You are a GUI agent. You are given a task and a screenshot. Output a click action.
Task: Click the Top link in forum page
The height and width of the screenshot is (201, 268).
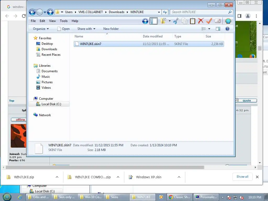click(12, 101)
